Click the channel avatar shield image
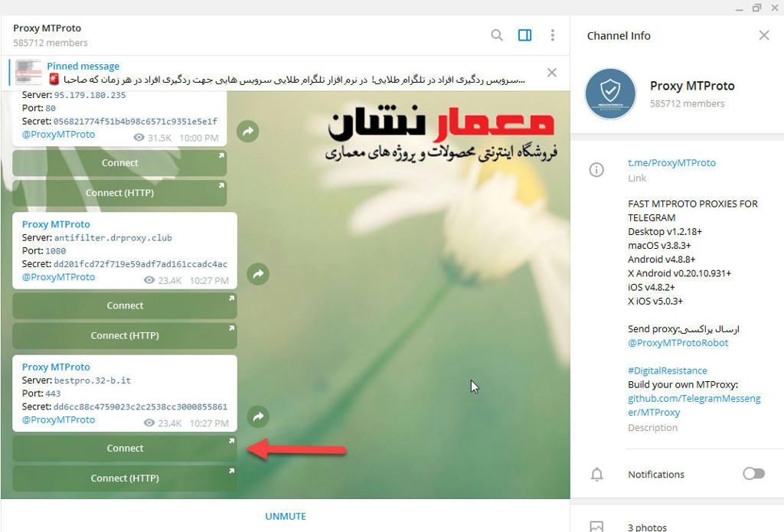Image resolution: width=784 pixels, height=532 pixels. (610, 93)
